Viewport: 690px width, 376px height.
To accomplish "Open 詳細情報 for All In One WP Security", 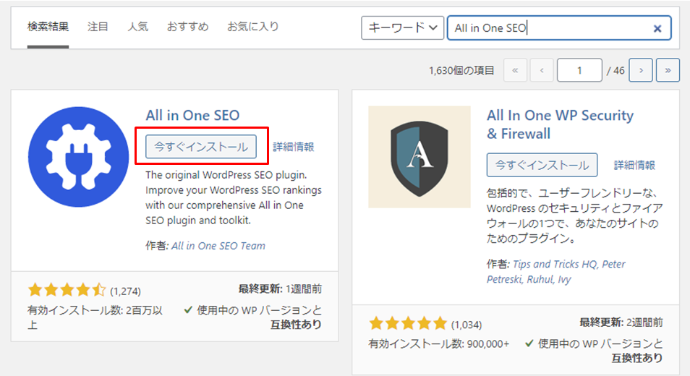I will [634, 166].
